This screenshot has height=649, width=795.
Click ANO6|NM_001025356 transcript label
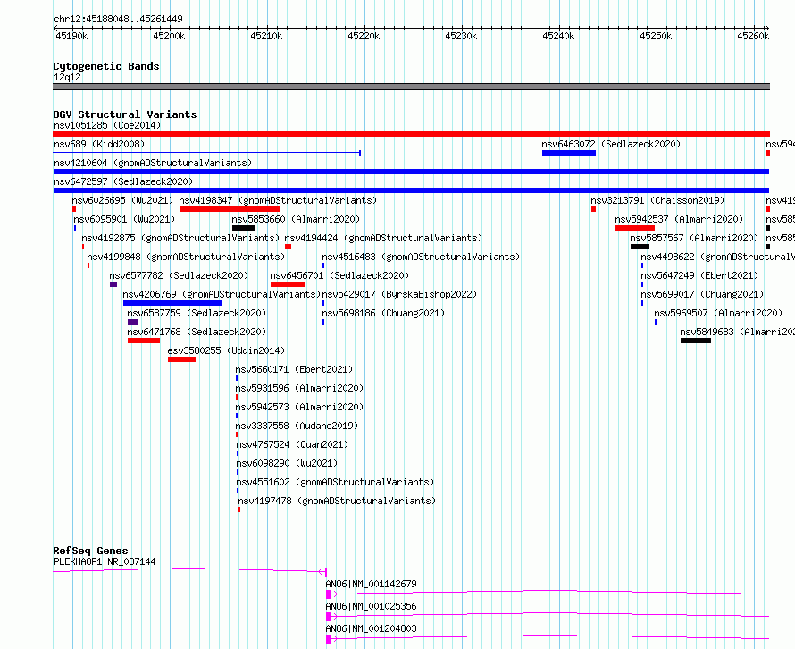pyautogui.click(x=371, y=606)
